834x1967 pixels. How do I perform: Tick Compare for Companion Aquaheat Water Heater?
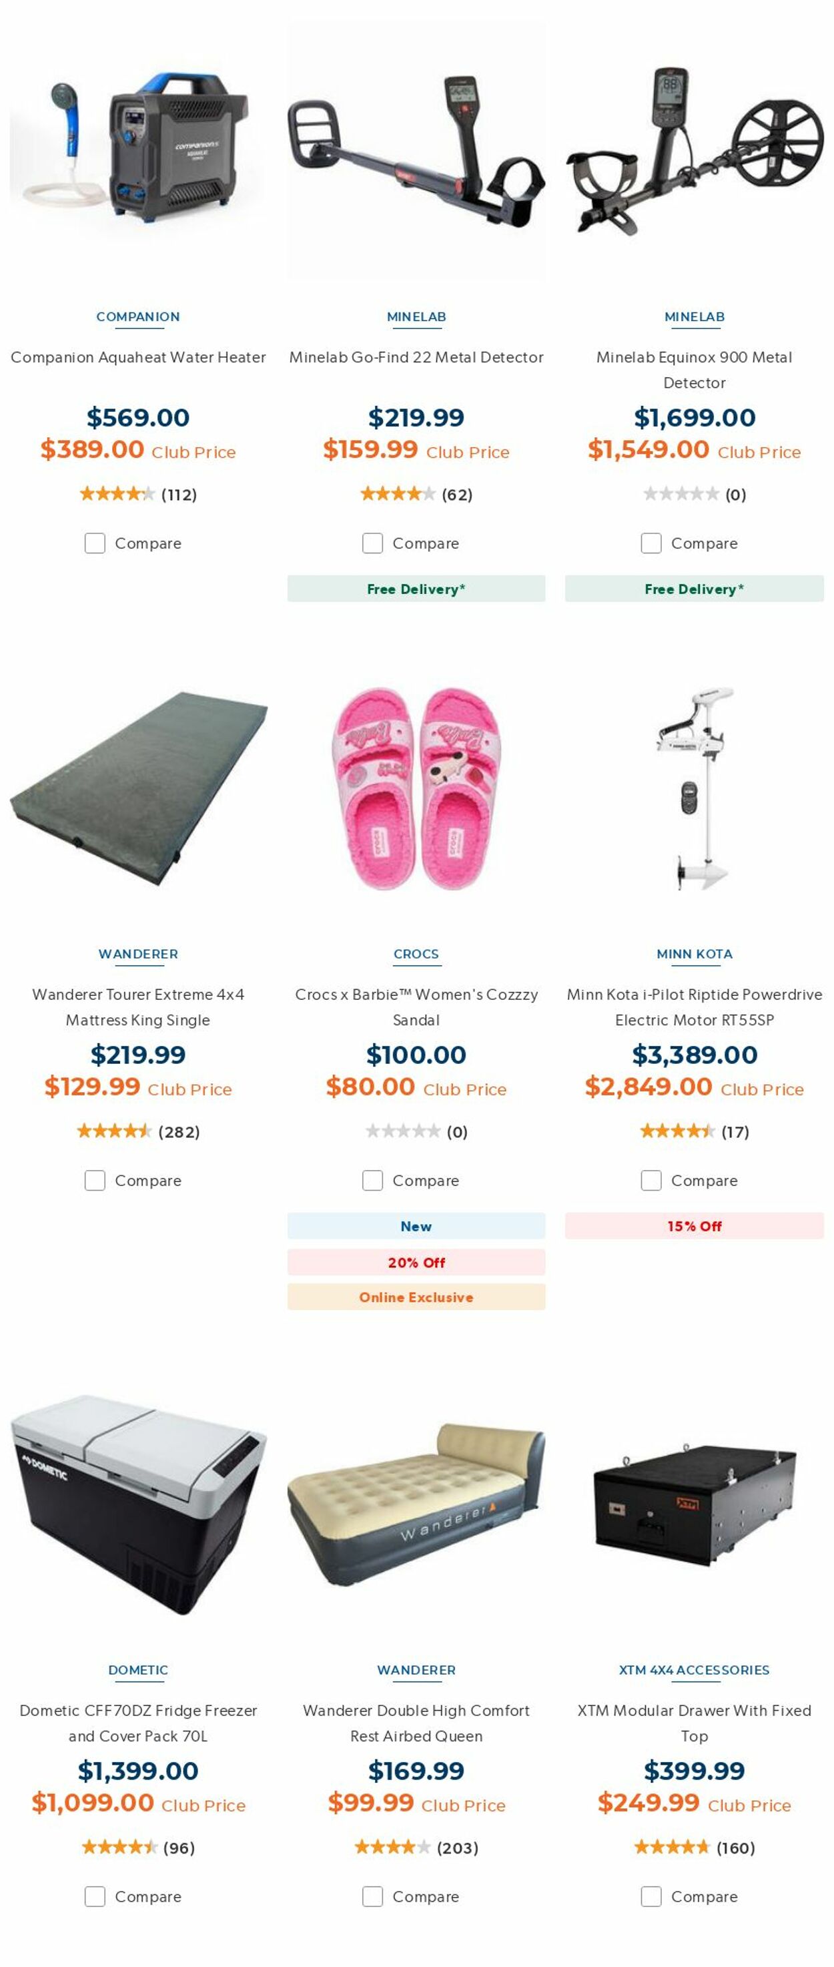tap(95, 543)
